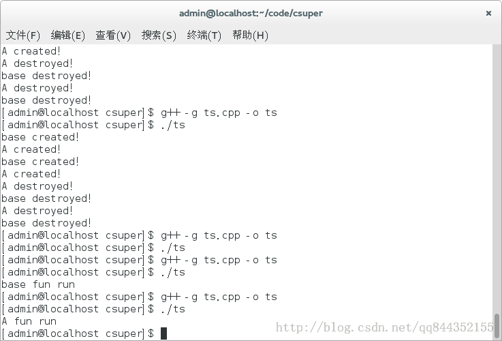Open the 搜索(S) menu
The image size is (502, 341).
click(x=159, y=35)
